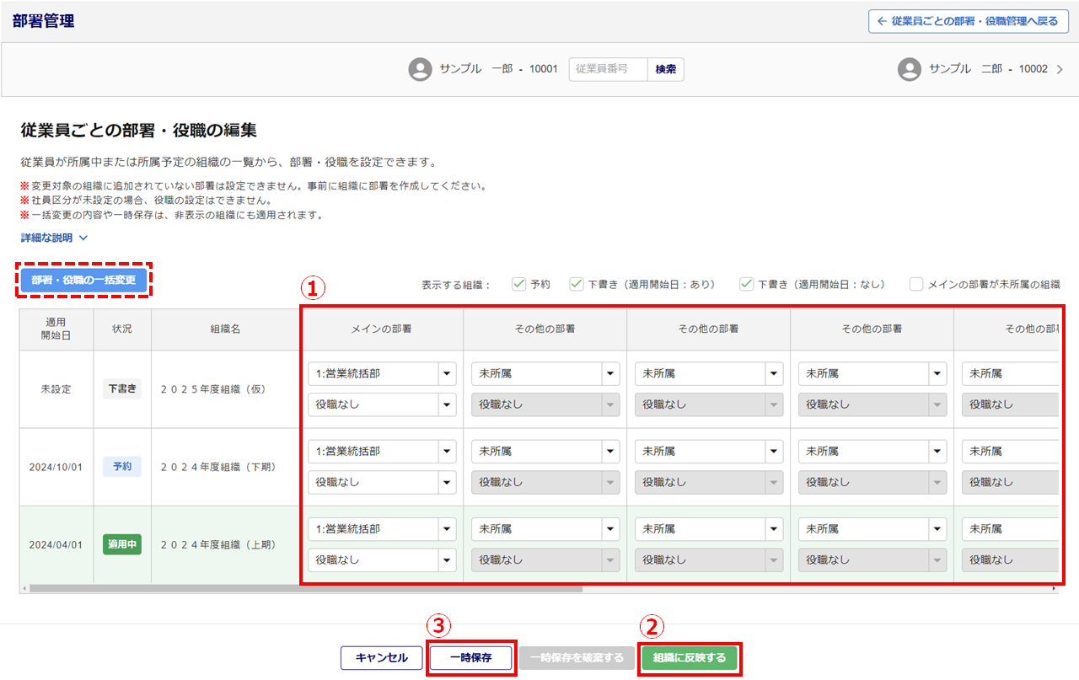Viewport: 1079px width, 680px height.
Task: Click the サンプル 二郎 user avatar icon
Action: [x=909, y=69]
